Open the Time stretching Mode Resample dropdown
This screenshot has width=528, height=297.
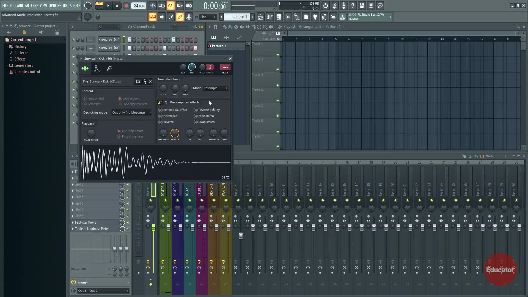coord(215,88)
